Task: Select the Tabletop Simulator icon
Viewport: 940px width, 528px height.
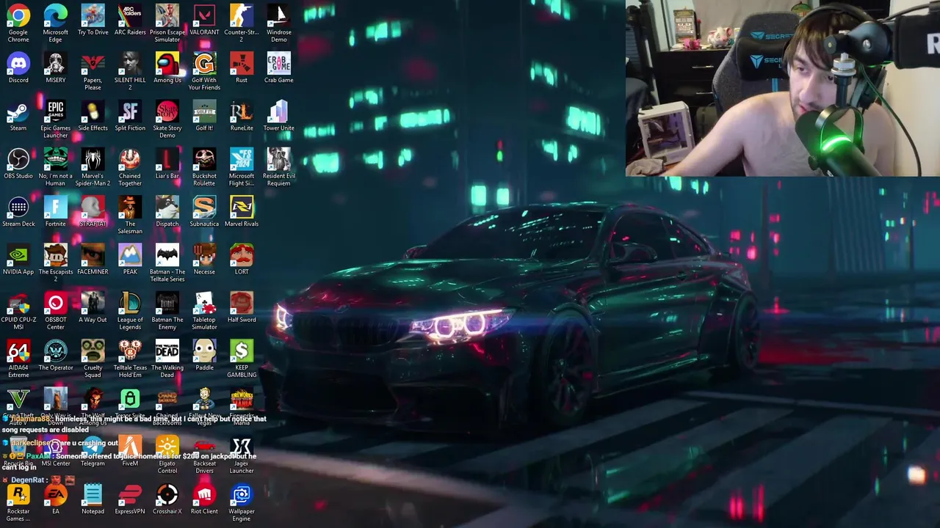Action: [x=204, y=303]
